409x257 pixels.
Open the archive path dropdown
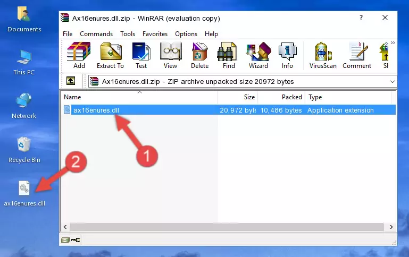pos(393,82)
